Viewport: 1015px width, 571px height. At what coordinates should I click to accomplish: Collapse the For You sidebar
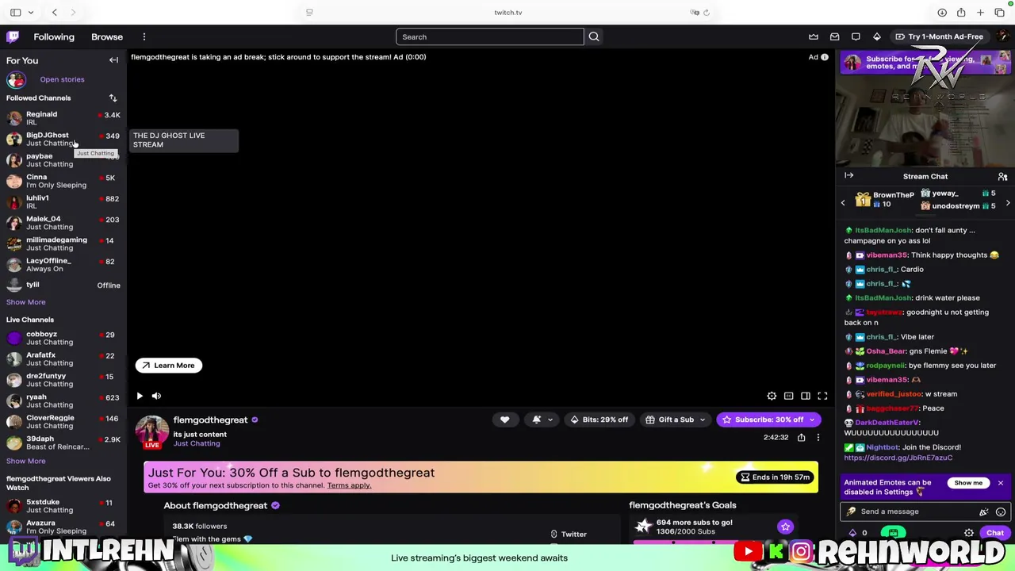pyautogui.click(x=113, y=60)
